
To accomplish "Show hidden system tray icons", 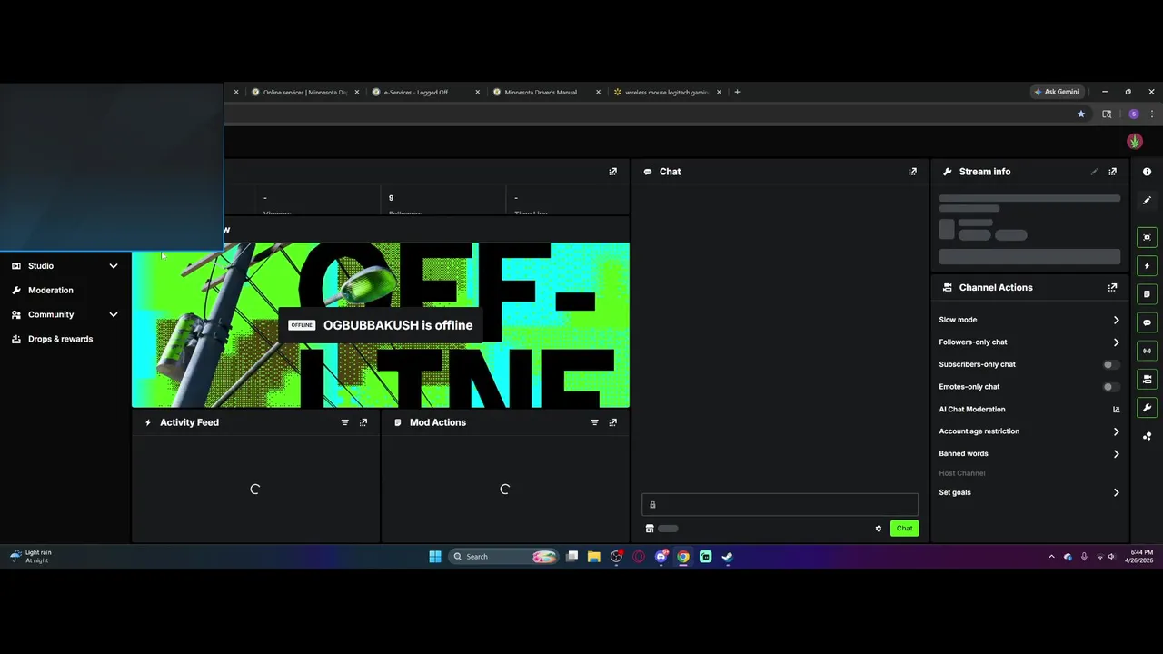I will coord(1051,557).
